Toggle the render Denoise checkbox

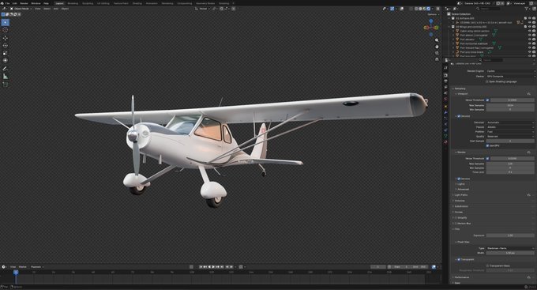(459, 179)
